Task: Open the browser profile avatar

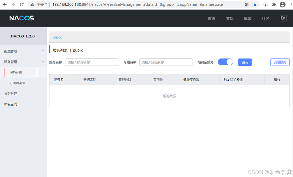Action: click(282, 5)
